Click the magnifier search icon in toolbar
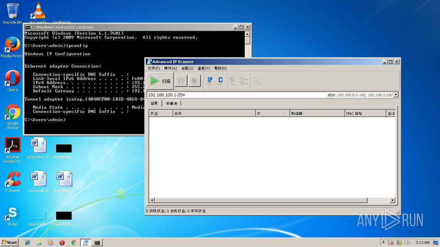The height and width of the screenshot is (247, 440). (x=257, y=81)
